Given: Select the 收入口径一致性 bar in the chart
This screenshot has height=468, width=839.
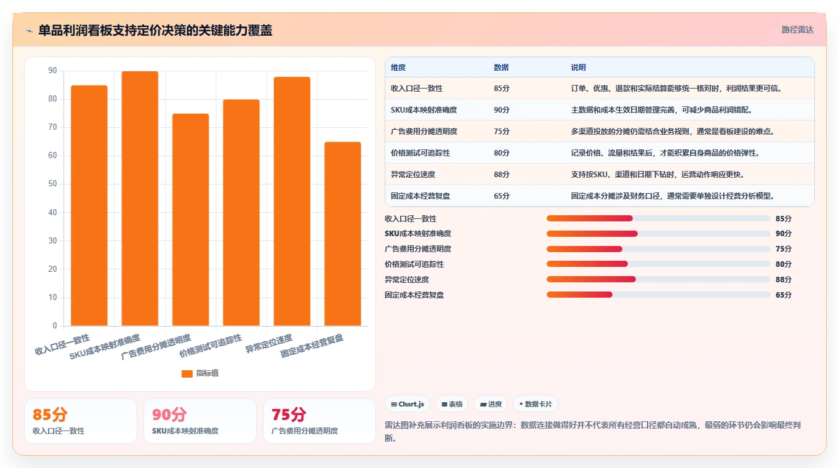Looking at the screenshot, I should [89, 205].
